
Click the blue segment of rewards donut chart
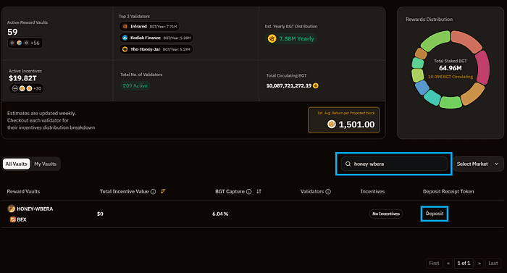[x=422, y=88]
